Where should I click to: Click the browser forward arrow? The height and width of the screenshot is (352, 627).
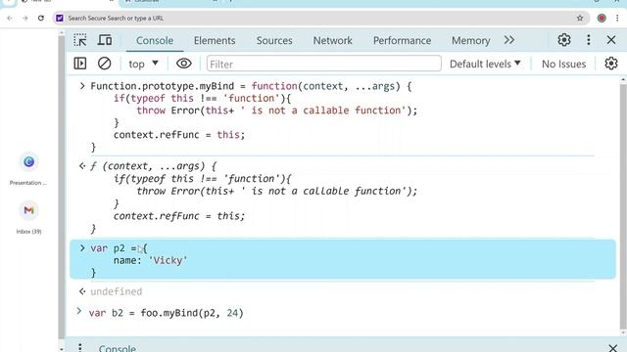(24, 18)
